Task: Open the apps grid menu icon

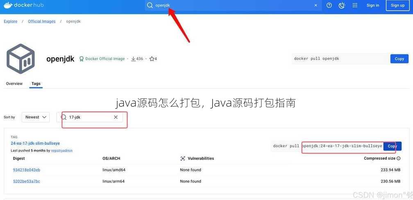Action: coord(355,5)
